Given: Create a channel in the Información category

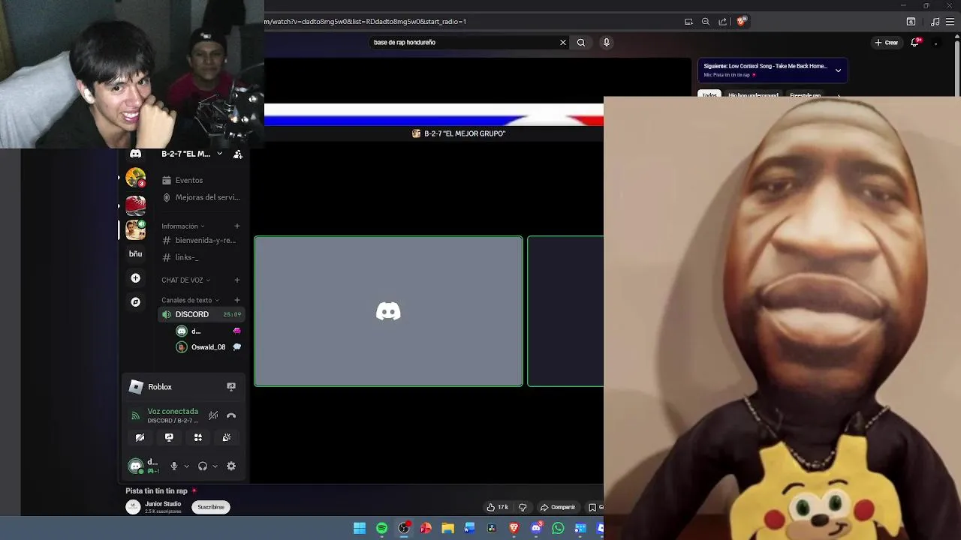Looking at the screenshot, I should (237, 226).
